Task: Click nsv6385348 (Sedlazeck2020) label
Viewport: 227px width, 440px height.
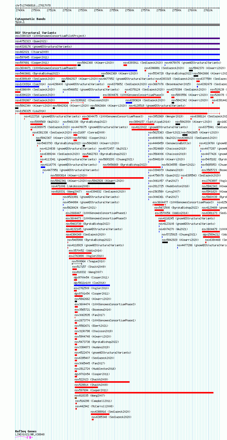Action: pos(112,417)
